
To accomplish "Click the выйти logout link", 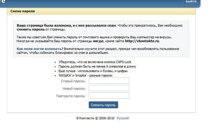I will [x=191, y=1].
